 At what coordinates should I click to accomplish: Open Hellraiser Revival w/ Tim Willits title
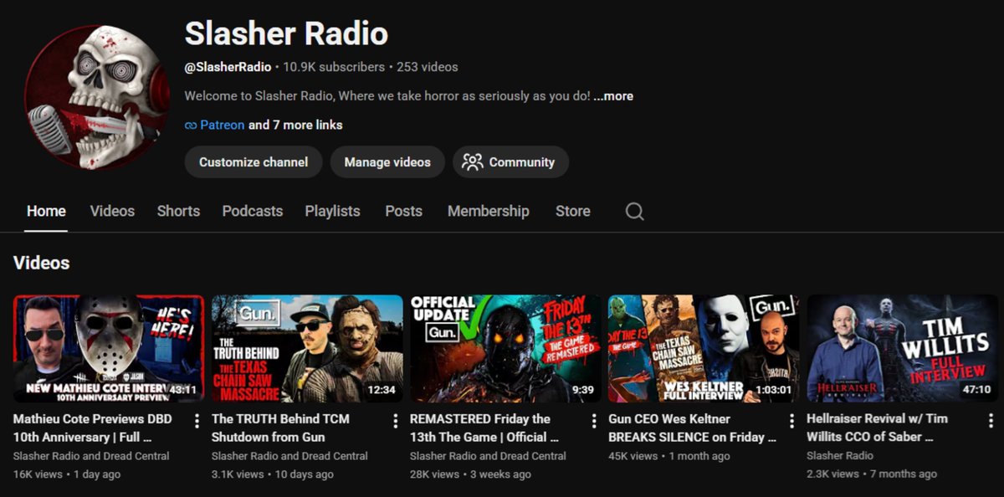[877, 428]
